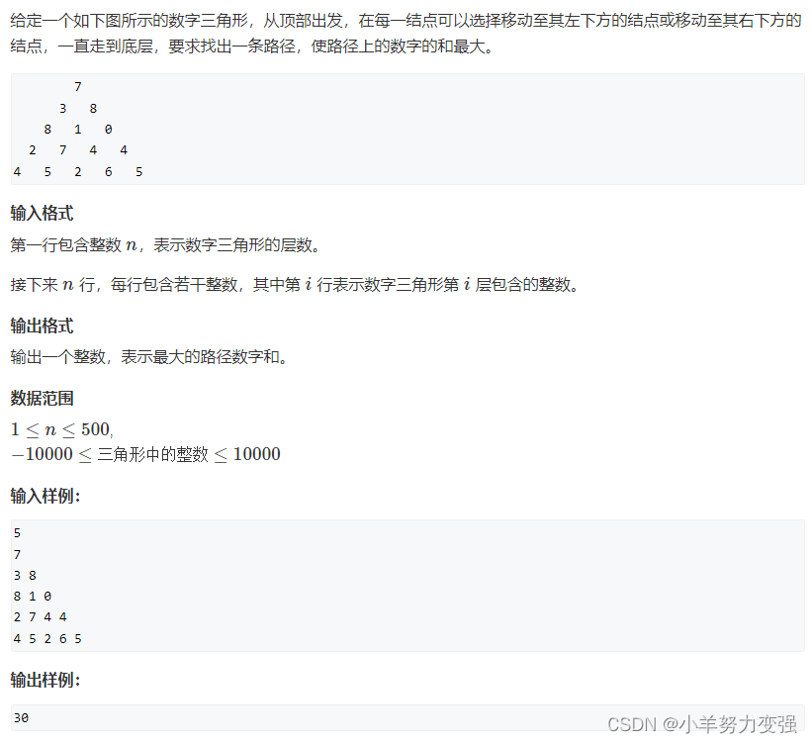The width and height of the screenshot is (812, 743).
Task: Click the top number 7 in triangle
Action: point(78,86)
